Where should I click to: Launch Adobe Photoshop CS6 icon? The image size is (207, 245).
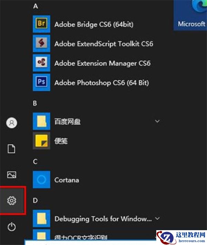click(x=41, y=82)
